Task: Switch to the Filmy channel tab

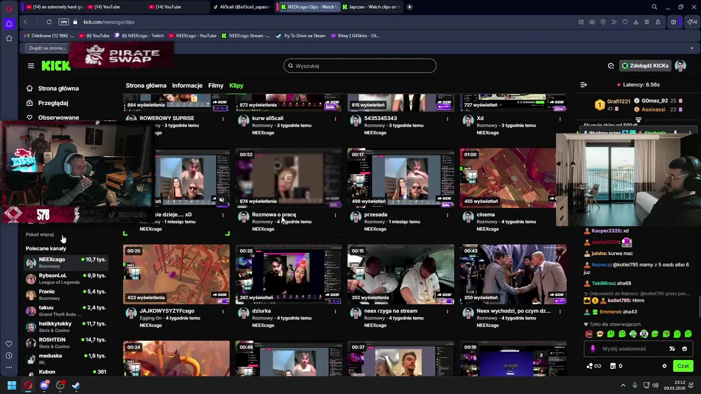Action: [x=216, y=85]
